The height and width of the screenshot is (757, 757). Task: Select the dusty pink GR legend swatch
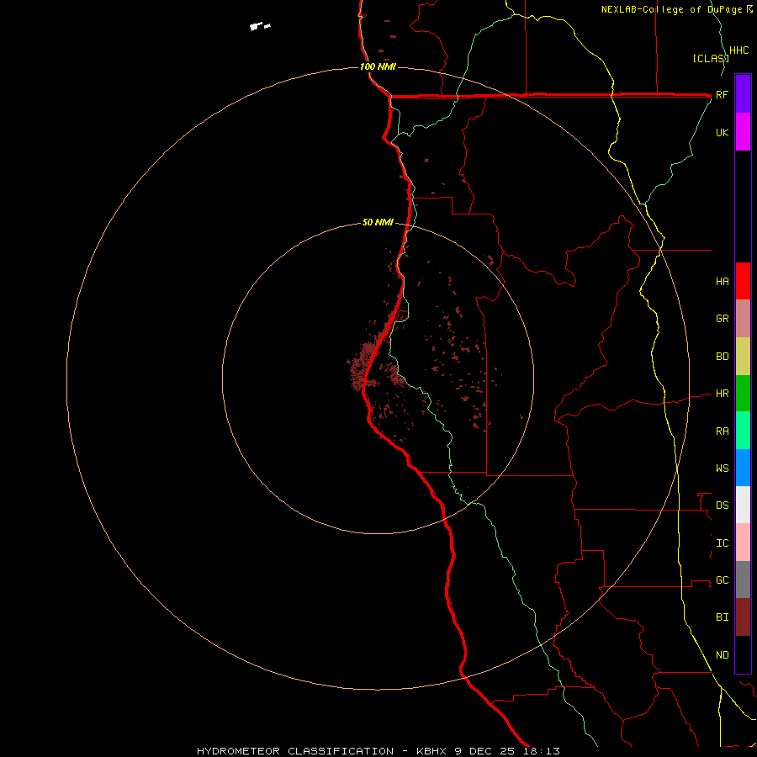(743, 319)
